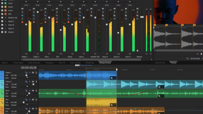Mute the Atmo timeline track
Image resolution: width=203 pixels, height=114 pixels.
tap(33, 91)
